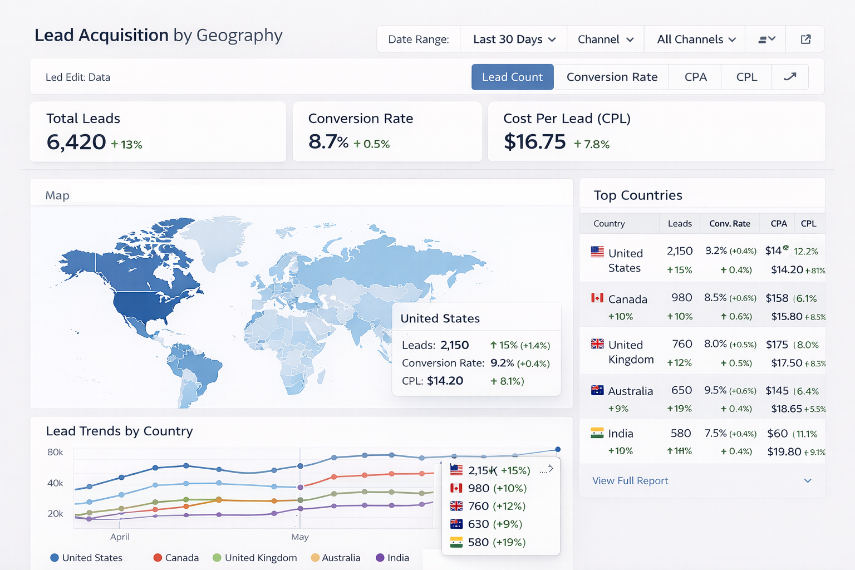
Task: Open the All Channels dropdown
Action: click(694, 39)
